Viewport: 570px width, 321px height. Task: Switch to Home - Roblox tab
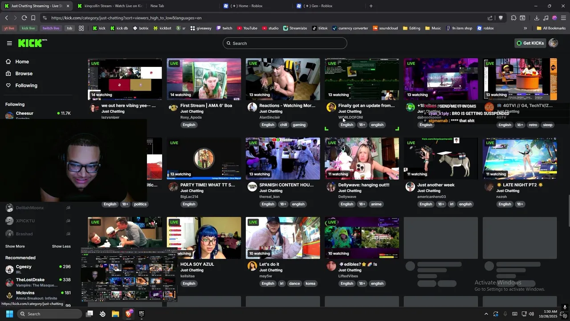tap(256, 6)
